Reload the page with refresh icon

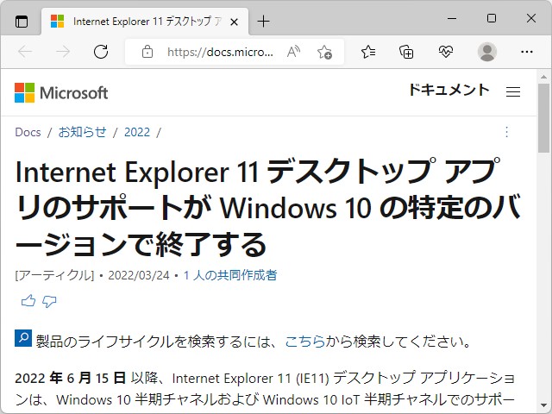[x=101, y=52]
